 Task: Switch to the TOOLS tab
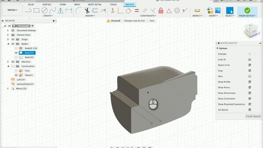113,5
